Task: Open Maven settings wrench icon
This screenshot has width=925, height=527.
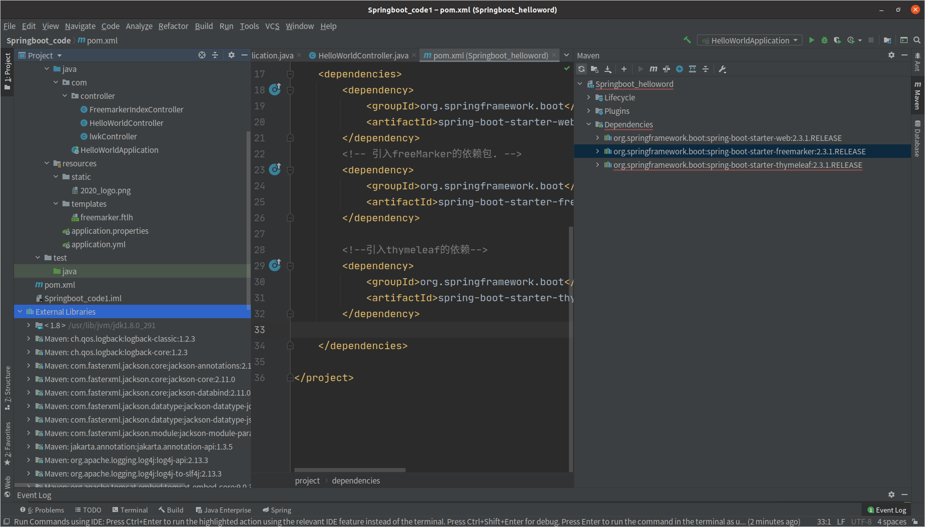Action: pos(722,69)
